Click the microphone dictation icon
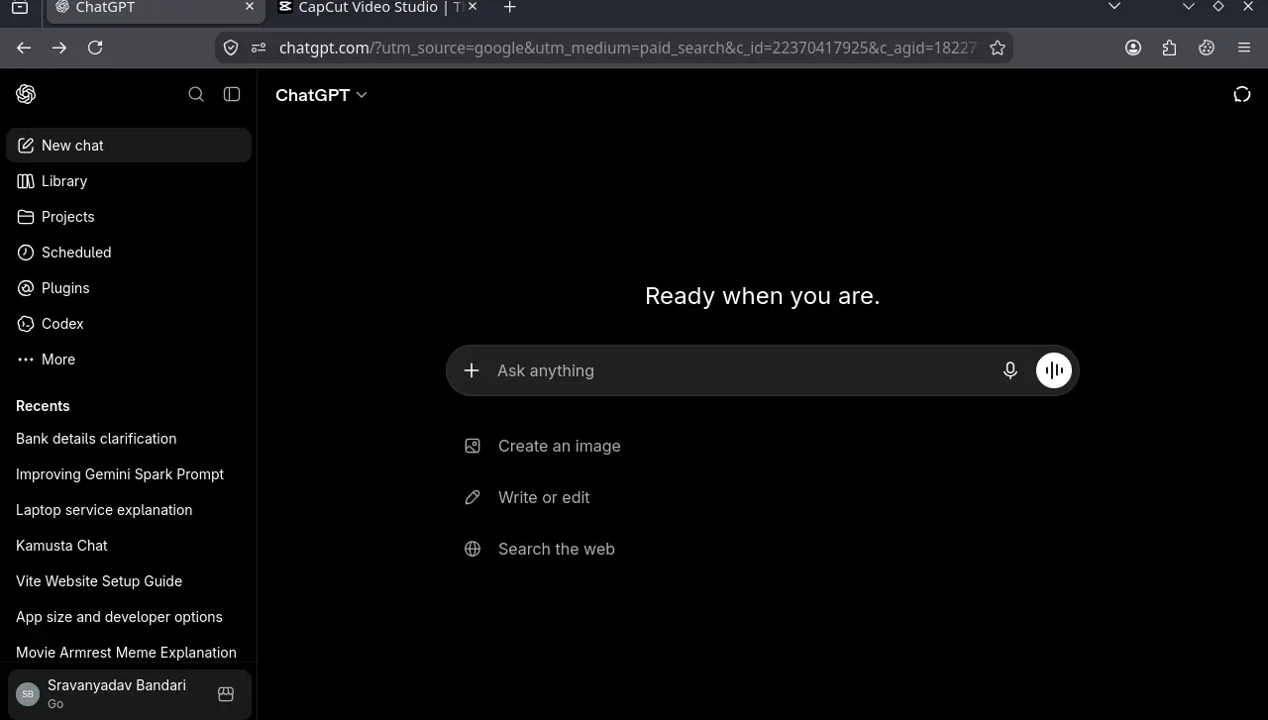1268x720 pixels. coord(1010,370)
